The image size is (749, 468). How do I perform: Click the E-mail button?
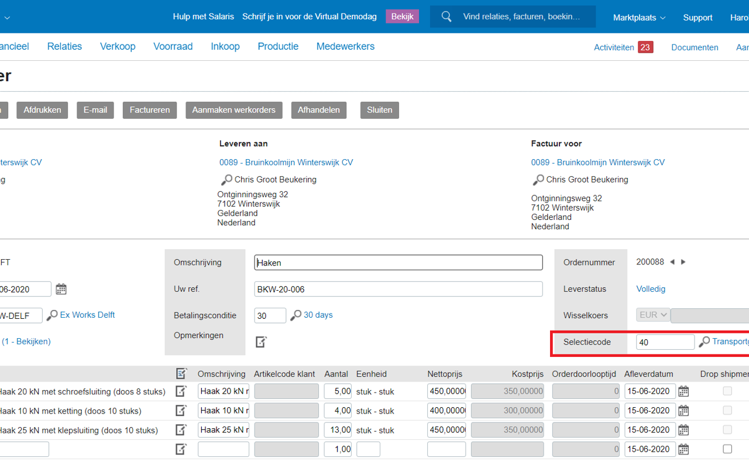pyautogui.click(x=95, y=110)
